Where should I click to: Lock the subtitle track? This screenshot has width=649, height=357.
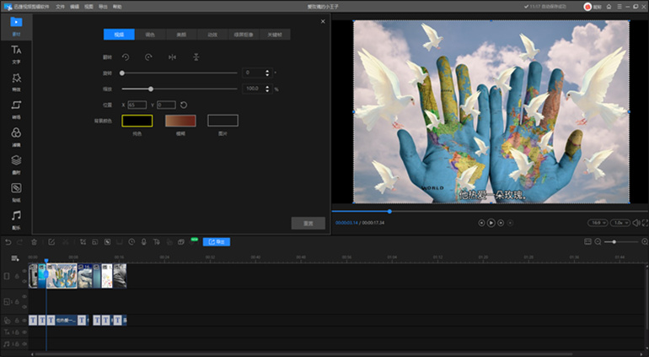[18, 320]
